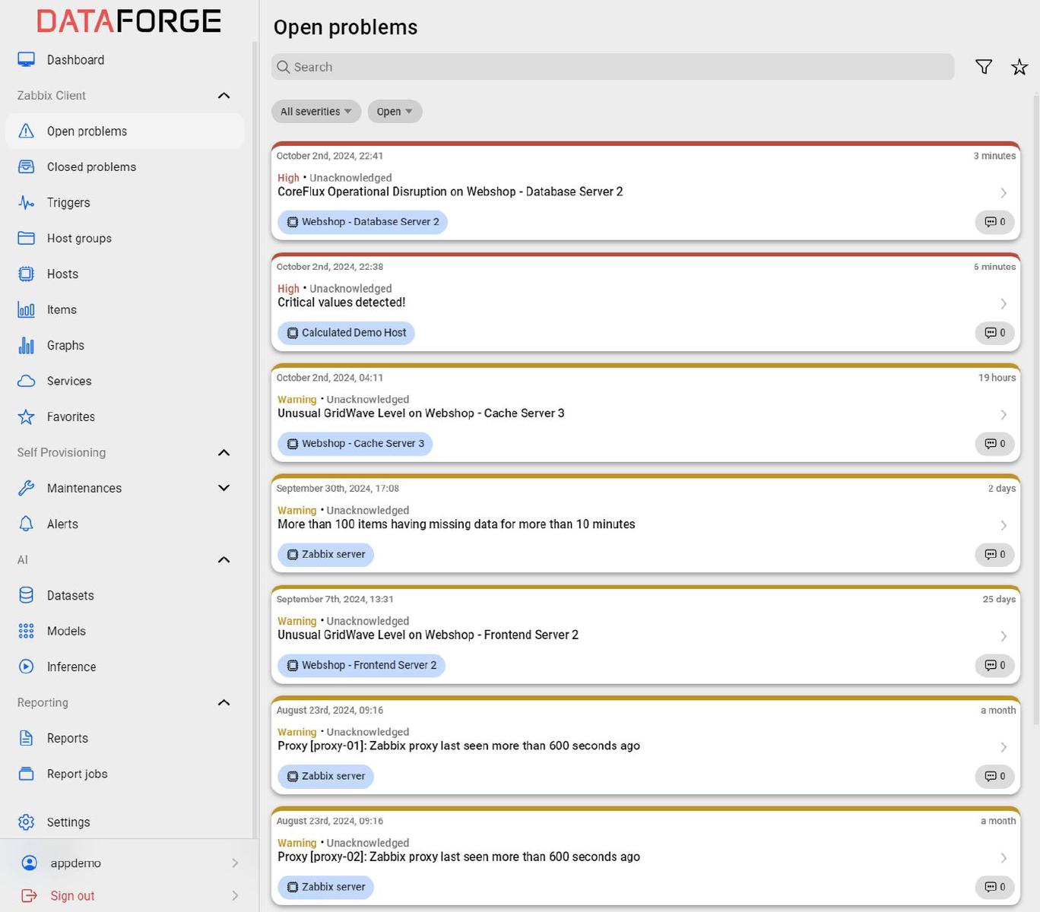Click the Inference play icon

click(x=26, y=667)
